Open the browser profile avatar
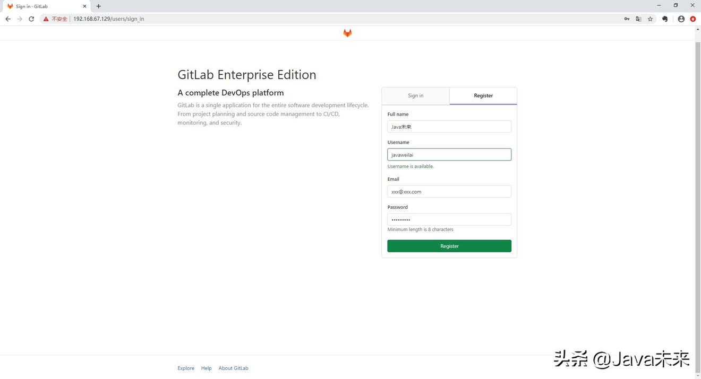Image resolution: width=701 pixels, height=379 pixels. pos(681,19)
